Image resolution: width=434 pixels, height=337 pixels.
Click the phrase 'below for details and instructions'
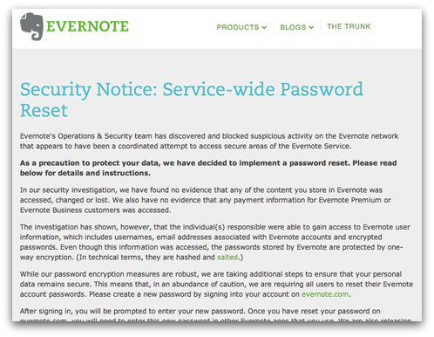click(85, 173)
